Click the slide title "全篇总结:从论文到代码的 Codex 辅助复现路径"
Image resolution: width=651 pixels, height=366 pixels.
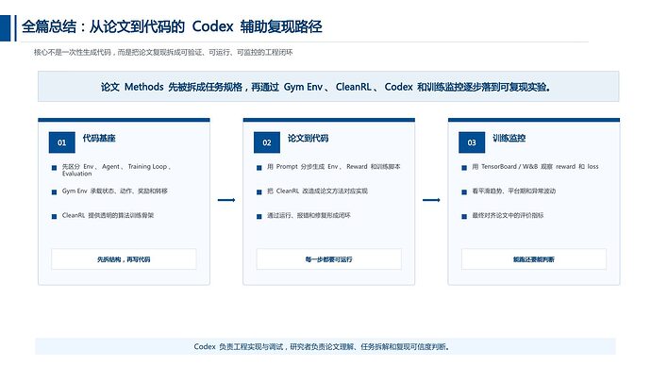point(172,26)
